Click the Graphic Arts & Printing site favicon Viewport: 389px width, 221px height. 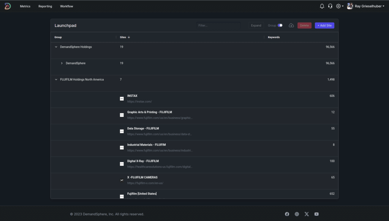point(122,115)
